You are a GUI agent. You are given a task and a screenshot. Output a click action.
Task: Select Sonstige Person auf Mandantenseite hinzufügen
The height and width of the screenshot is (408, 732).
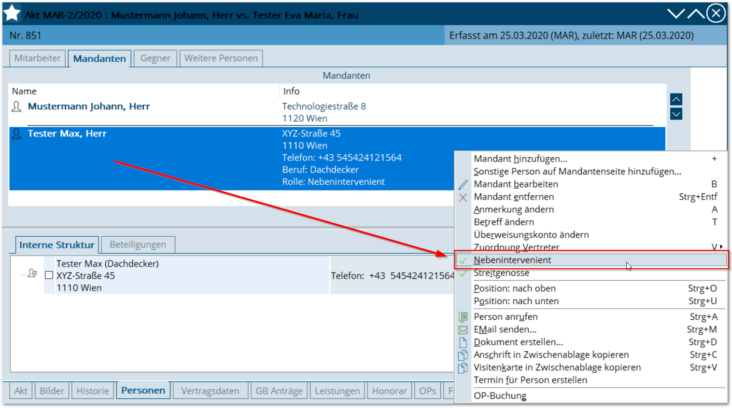[x=591, y=171]
